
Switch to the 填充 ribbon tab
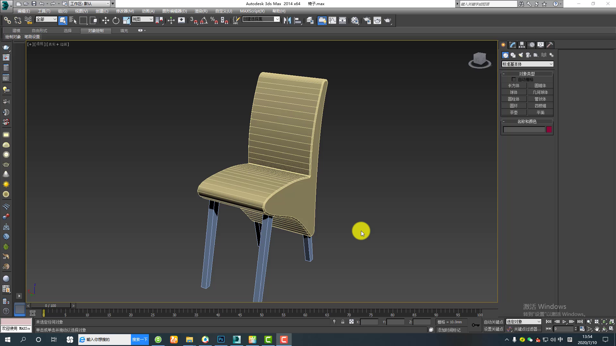pyautogui.click(x=124, y=31)
